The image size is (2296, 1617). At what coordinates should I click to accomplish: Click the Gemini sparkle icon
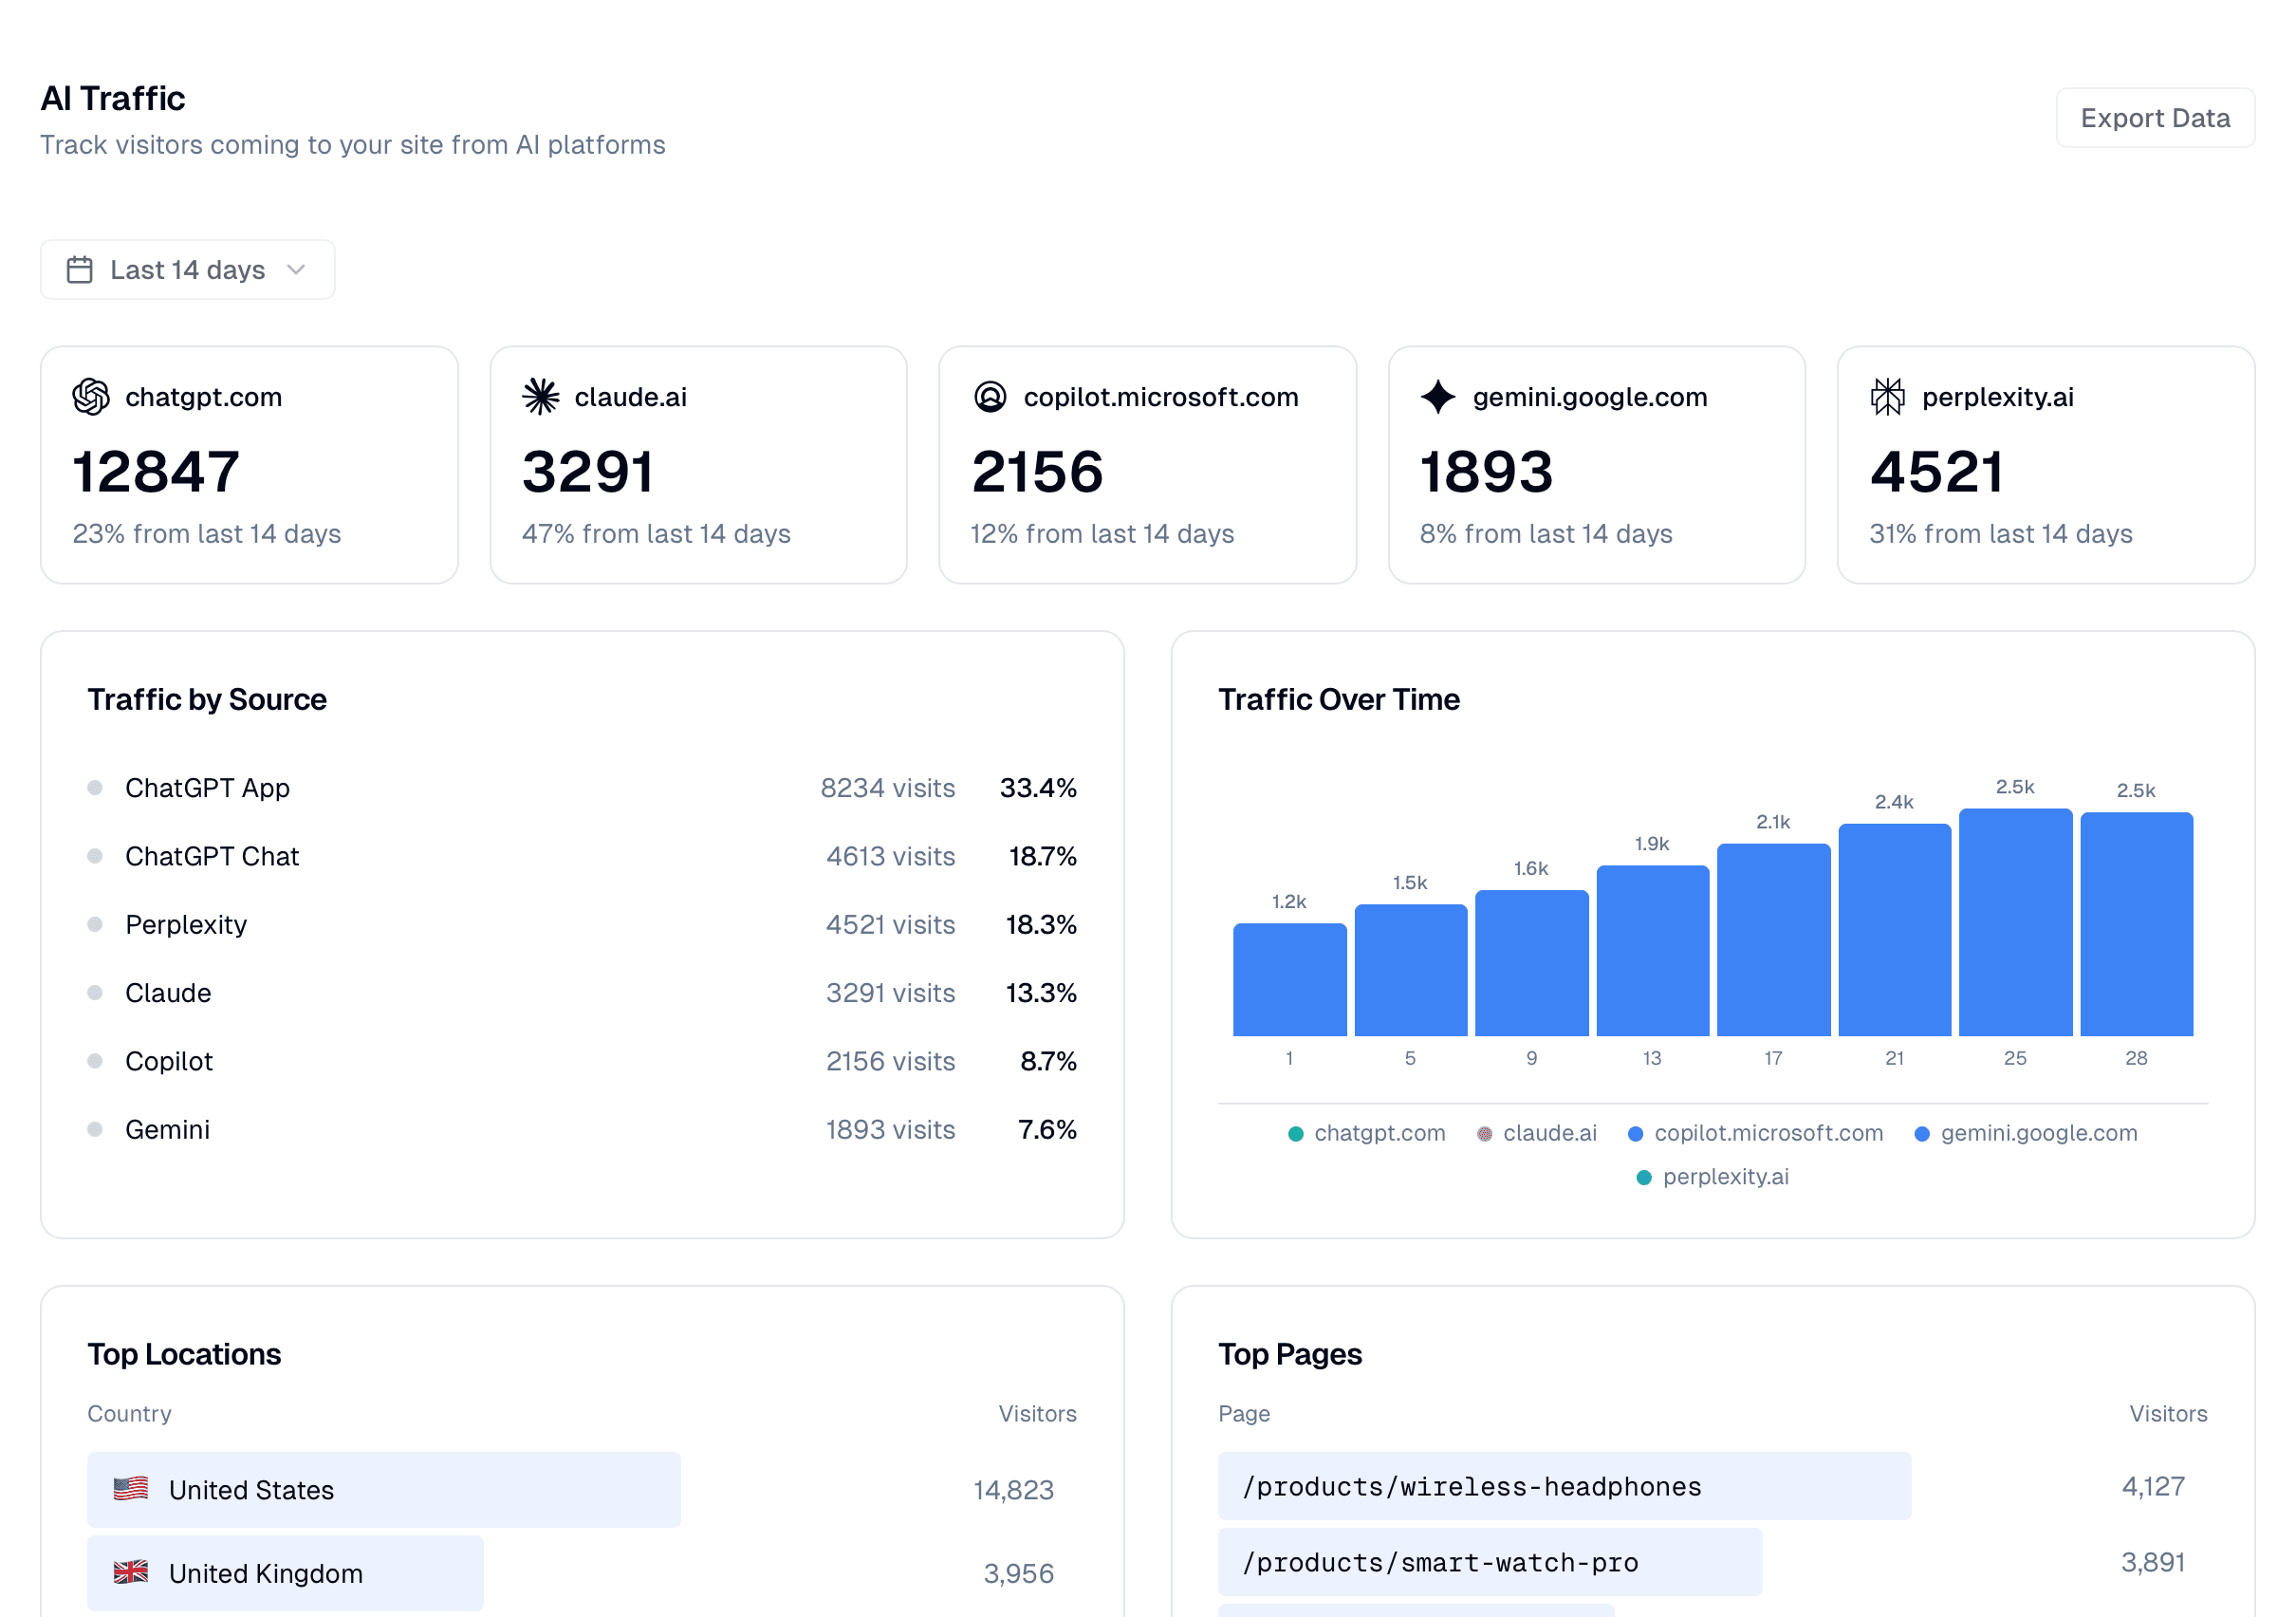tap(1437, 396)
